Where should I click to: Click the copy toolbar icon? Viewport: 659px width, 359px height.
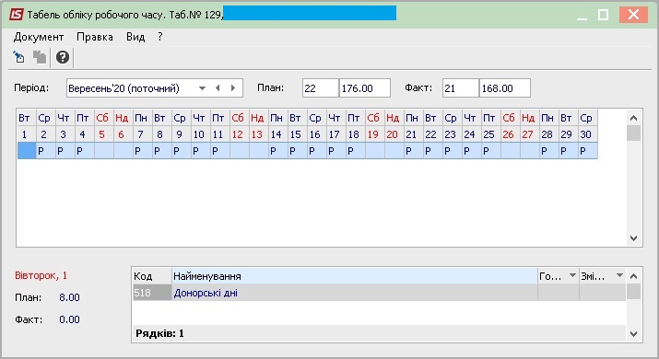coord(40,57)
